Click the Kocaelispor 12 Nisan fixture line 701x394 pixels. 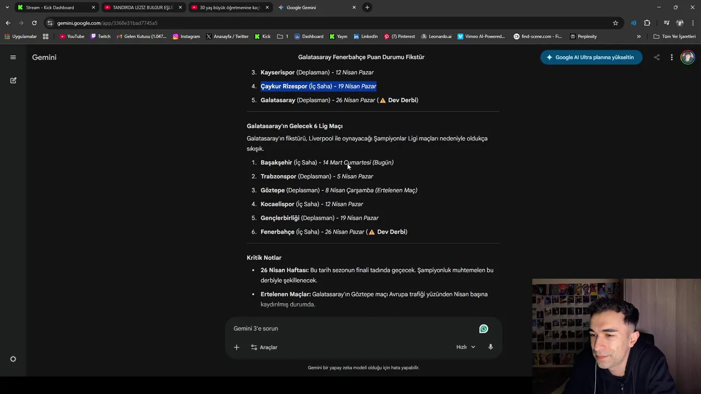coord(312,204)
